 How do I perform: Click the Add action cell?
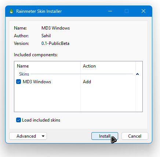[x=87, y=82]
